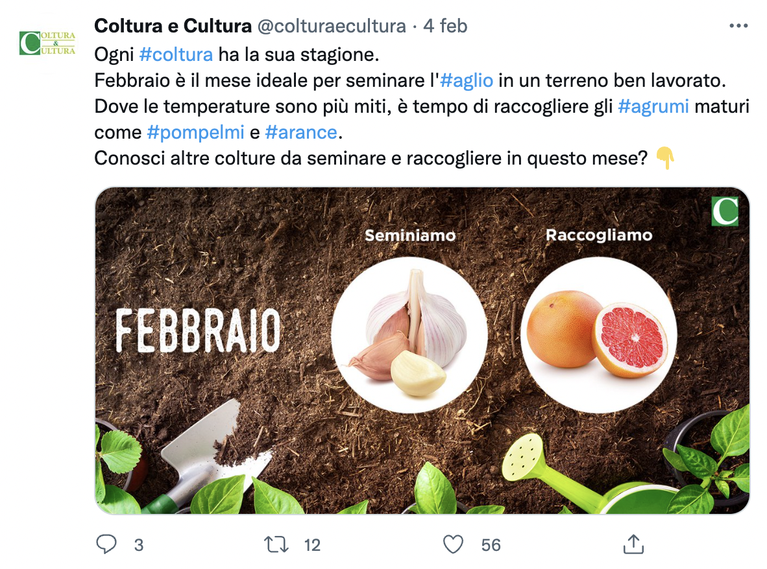Image resolution: width=767 pixels, height=569 pixels.
Task: View the 56 likes count
Action: (491, 544)
